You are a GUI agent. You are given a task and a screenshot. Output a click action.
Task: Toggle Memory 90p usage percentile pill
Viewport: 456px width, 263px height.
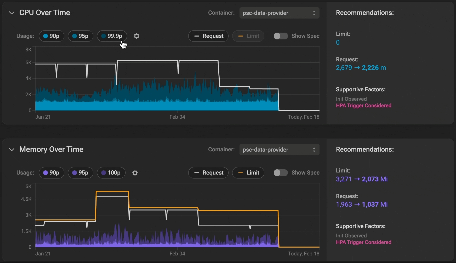click(52, 173)
